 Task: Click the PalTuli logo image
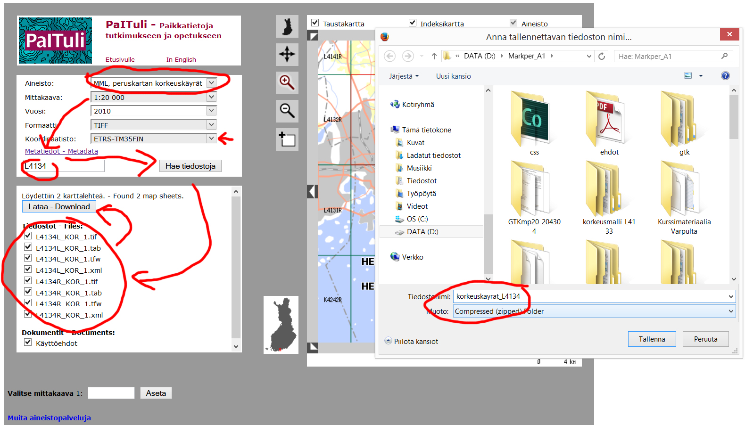[x=55, y=41]
